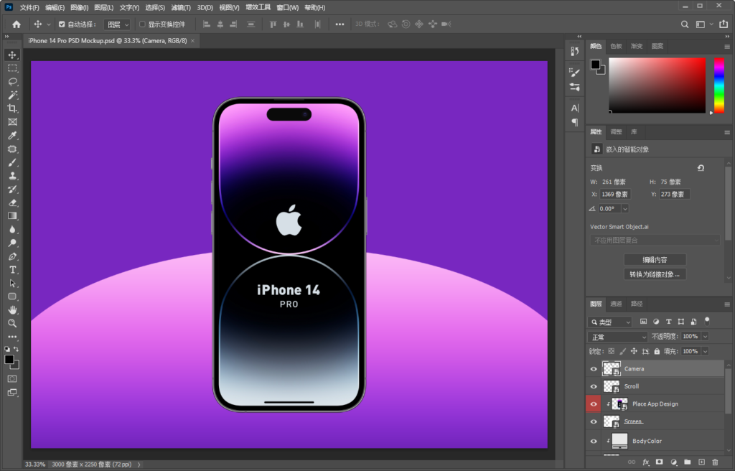Image resolution: width=735 pixels, height=471 pixels.
Task: Add a layer style with the fx icon
Action: [x=645, y=462]
